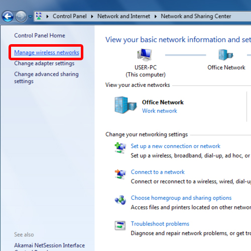Go to Control Panel breadcrumb
Viewport: 251px width, 251px height.
point(70,16)
